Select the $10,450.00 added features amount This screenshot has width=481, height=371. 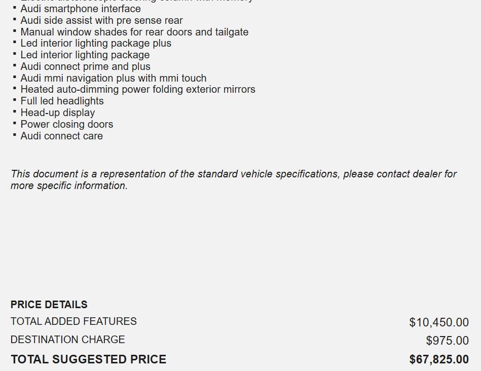coord(439,322)
